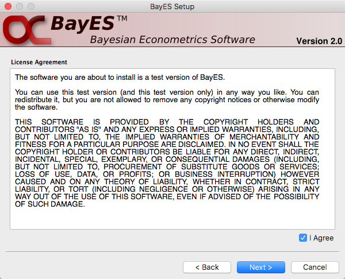The height and width of the screenshot is (279, 345).
Task: Click the License Agreement heading
Action: [39, 62]
